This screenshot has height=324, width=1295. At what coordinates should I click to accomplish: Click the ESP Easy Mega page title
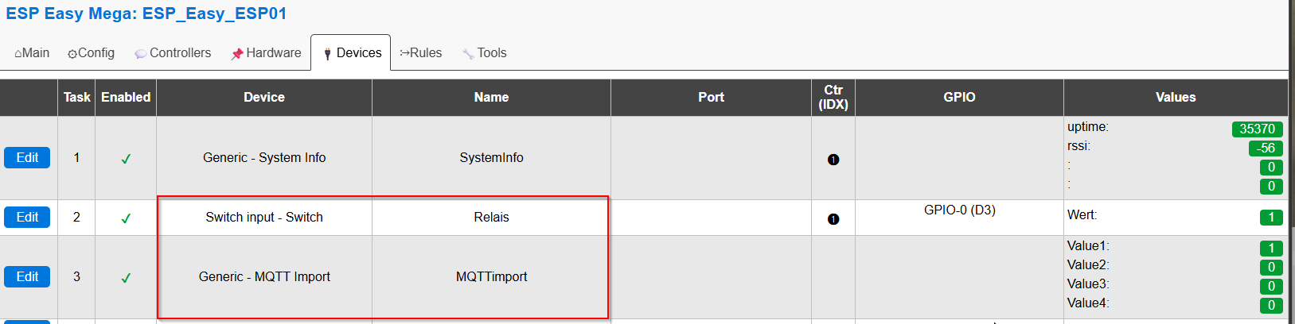pyautogui.click(x=146, y=13)
